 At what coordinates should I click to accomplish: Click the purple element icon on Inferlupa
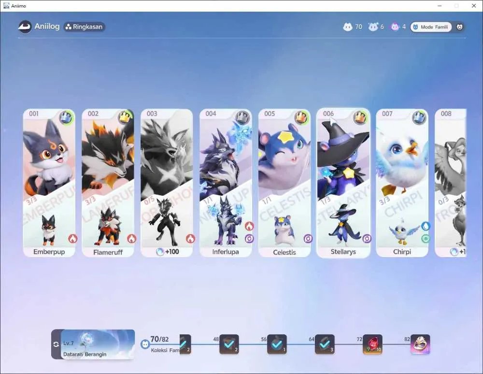[x=249, y=239]
